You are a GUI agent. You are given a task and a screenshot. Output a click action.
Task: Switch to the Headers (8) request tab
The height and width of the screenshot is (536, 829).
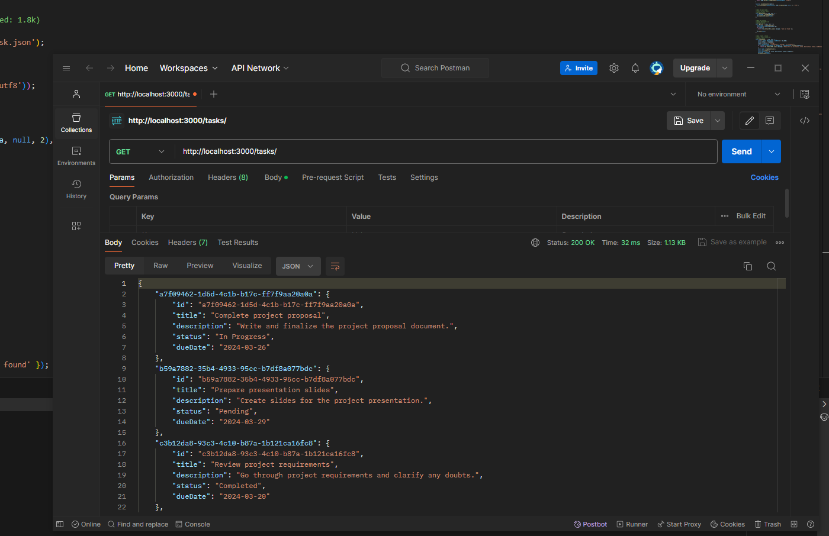[228, 177]
